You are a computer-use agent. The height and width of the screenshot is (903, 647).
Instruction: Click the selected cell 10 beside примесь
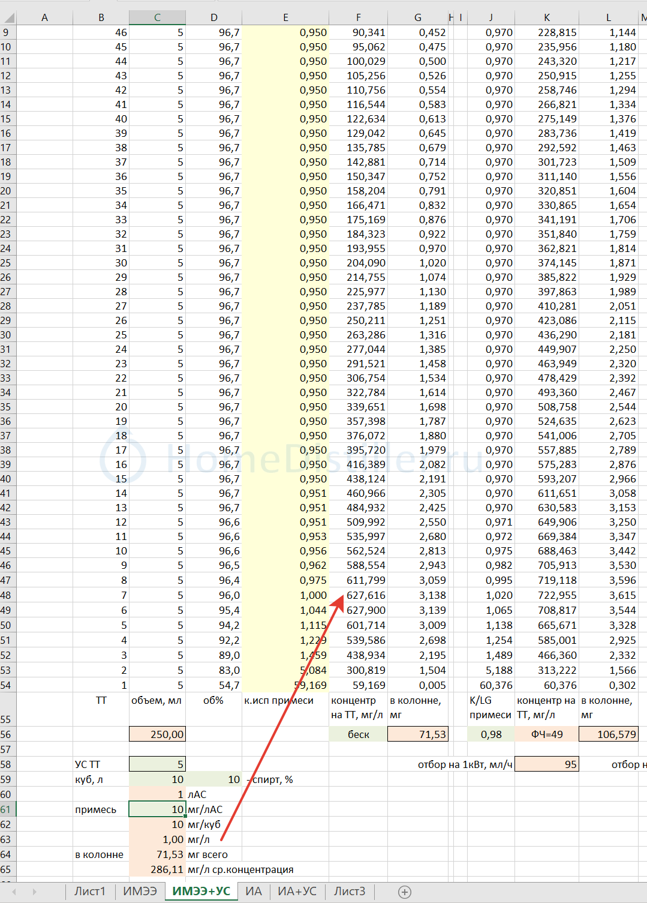coord(157,809)
